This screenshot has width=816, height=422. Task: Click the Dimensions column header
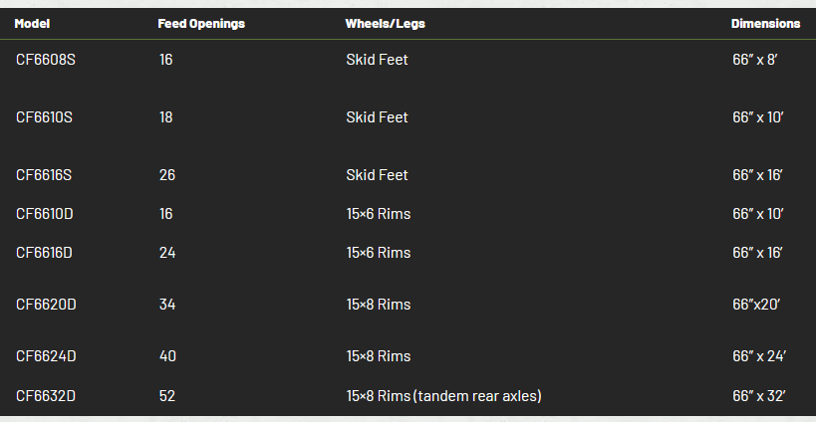[765, 23]
